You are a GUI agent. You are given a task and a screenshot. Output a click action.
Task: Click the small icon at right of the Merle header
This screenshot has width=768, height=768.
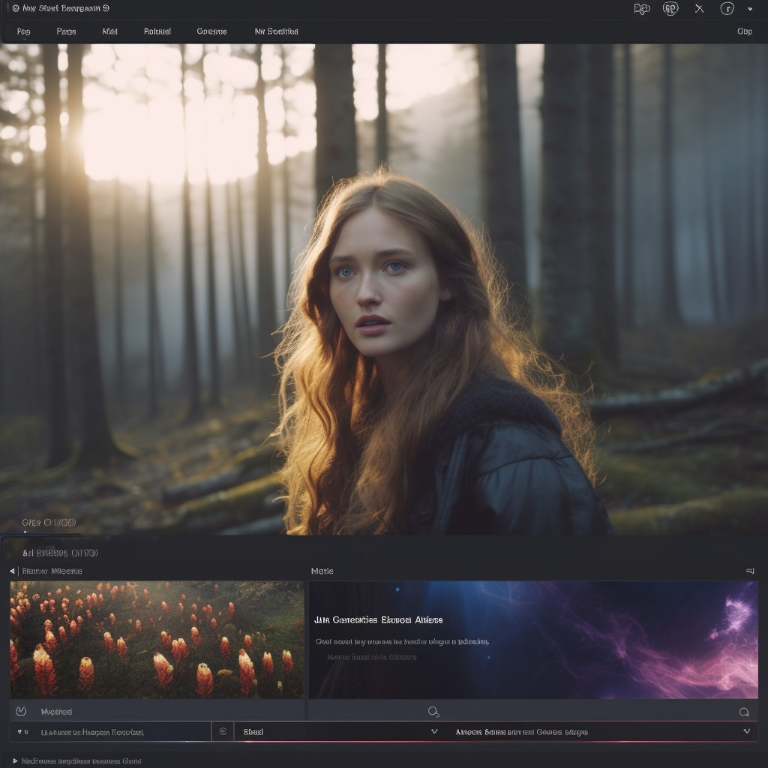pos(749,571)
